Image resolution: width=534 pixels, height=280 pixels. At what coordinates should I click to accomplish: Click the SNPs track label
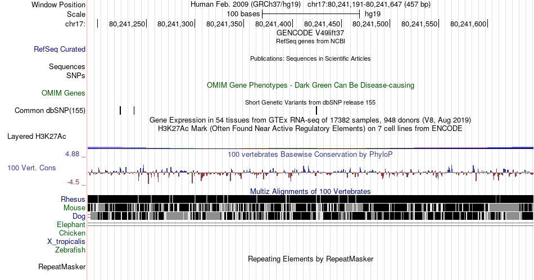click(76, 75)
